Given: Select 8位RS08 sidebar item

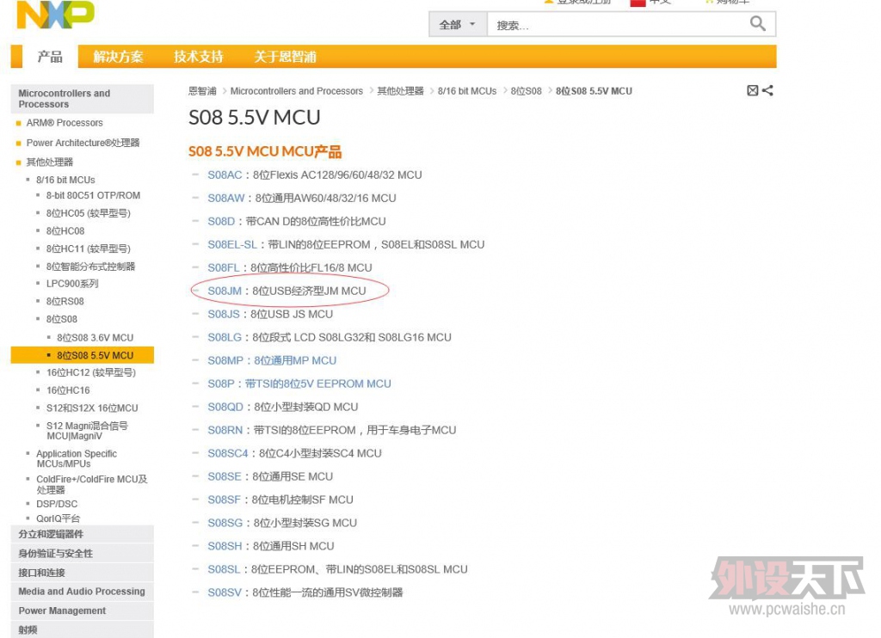Looking at the screenshot, I should [x=65, y=302].
